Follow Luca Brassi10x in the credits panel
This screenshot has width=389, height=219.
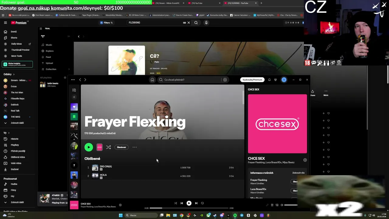click(295, 191)
